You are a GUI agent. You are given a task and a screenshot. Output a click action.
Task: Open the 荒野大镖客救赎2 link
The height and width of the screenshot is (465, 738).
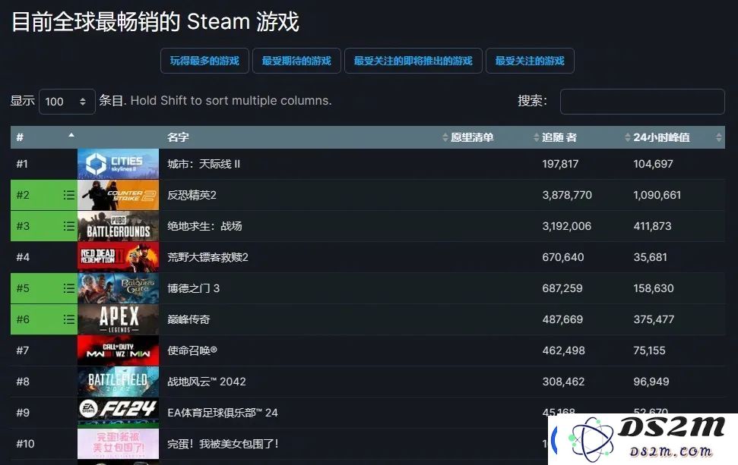[x=207, y=257]
